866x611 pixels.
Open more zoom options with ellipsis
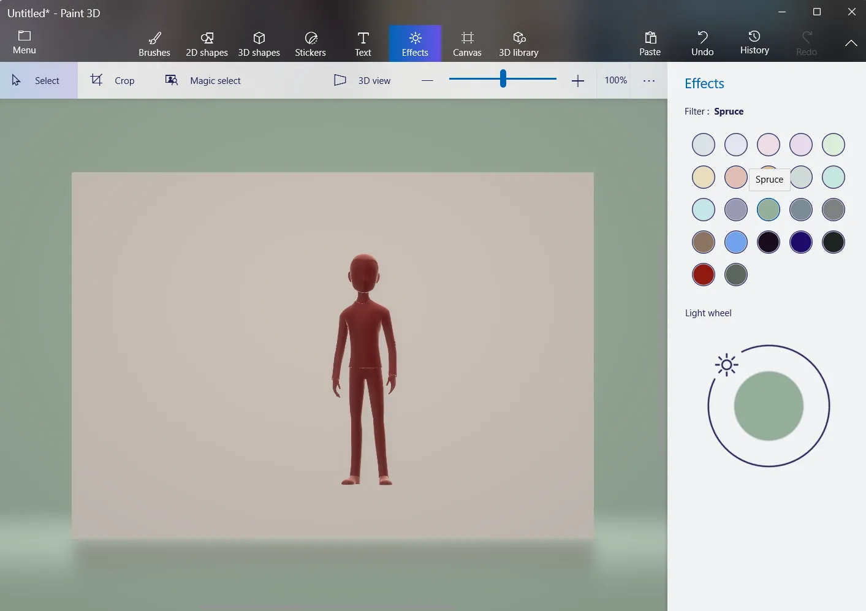coord(648,80)
